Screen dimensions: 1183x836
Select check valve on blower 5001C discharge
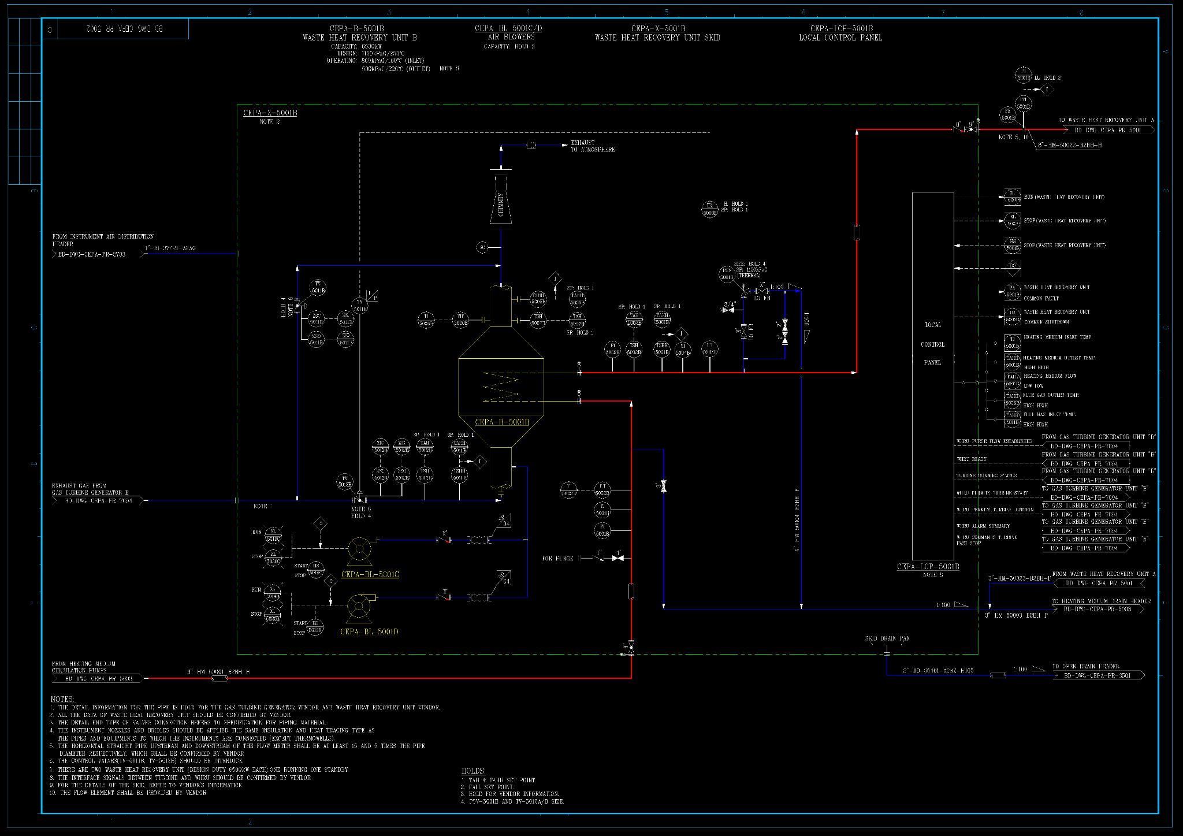(x=444, y=540)
